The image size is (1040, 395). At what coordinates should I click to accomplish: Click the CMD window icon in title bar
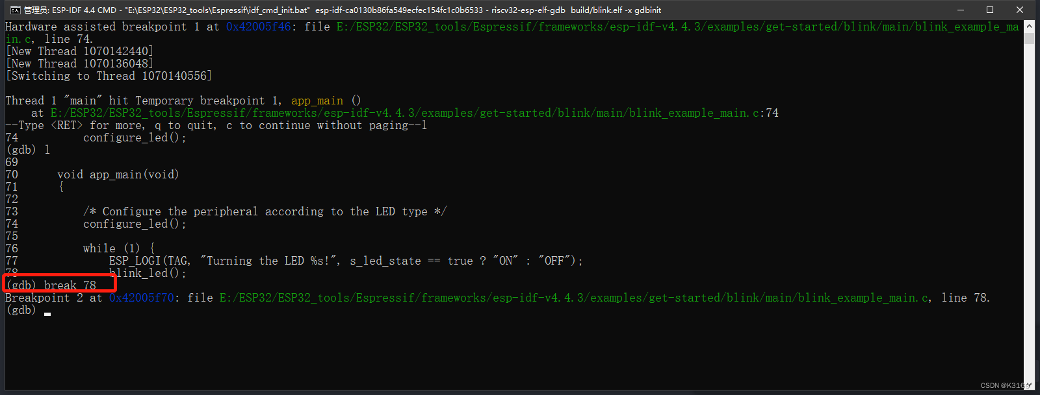pyautogui.click(x=15, y=10)
